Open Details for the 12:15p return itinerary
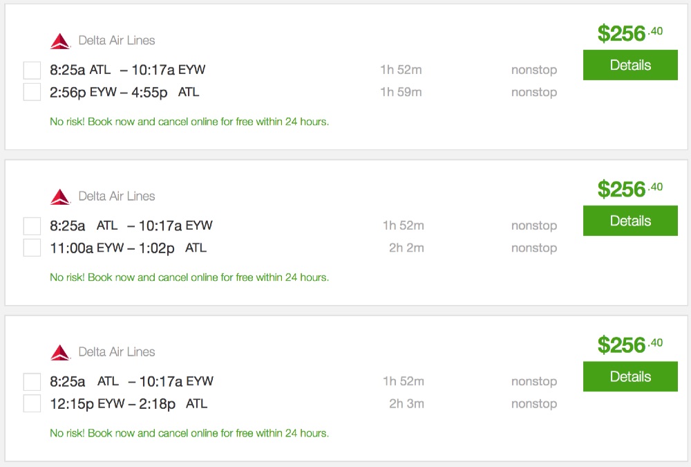This screenshot has height=467, width=691. [630, 376]
